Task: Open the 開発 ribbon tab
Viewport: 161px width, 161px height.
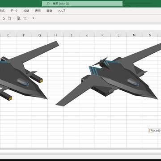Action: pos(49,11)
